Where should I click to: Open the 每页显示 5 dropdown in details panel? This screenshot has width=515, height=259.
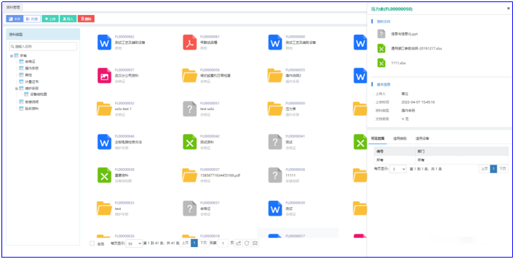(x=398, y=169)
